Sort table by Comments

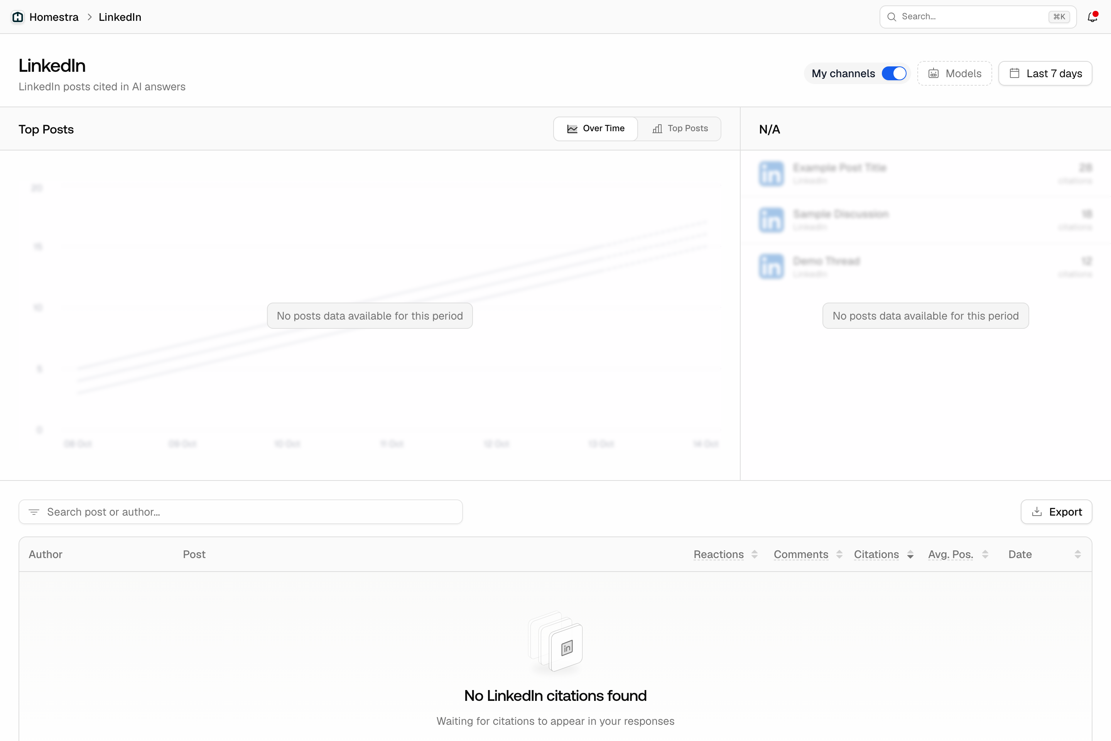tap(808, 554)
